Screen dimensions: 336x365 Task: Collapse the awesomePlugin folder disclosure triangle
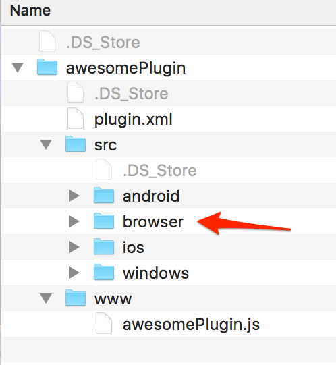pos(18,67)
